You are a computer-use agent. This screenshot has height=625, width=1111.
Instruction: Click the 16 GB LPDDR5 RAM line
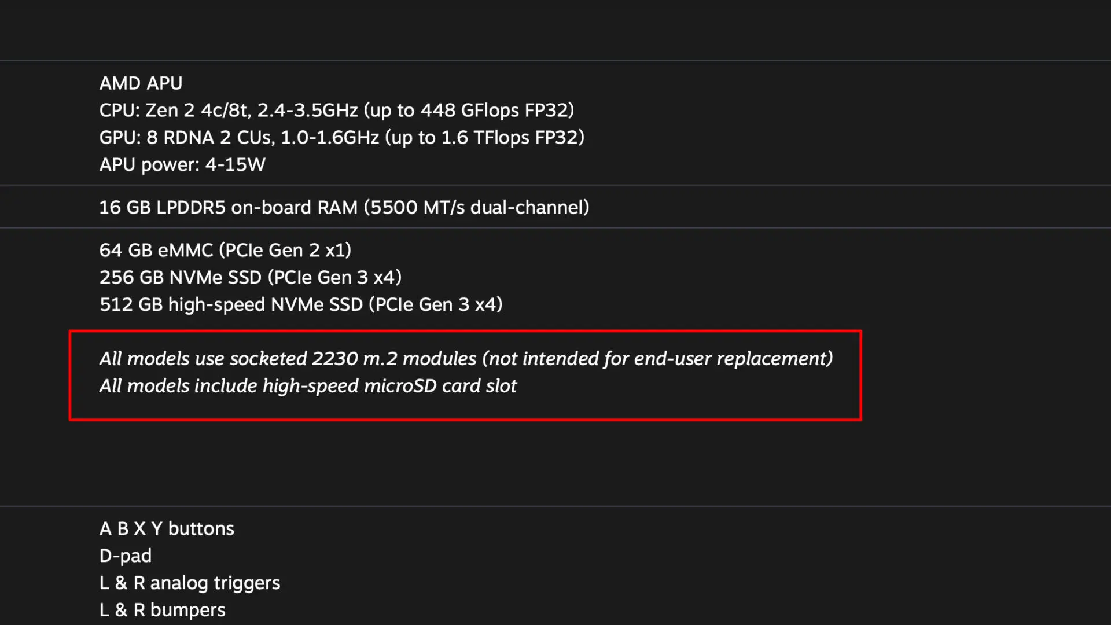tap(344, 208)
